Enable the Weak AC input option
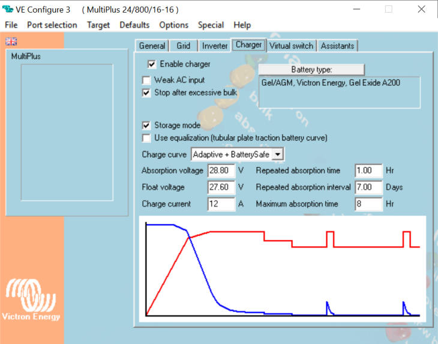This screenshot has width=438, height=344. pyautogui.click(x=146, y=80)
